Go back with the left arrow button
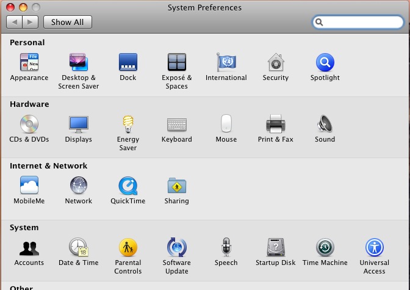The image size is (410, 290). [15, 22]
